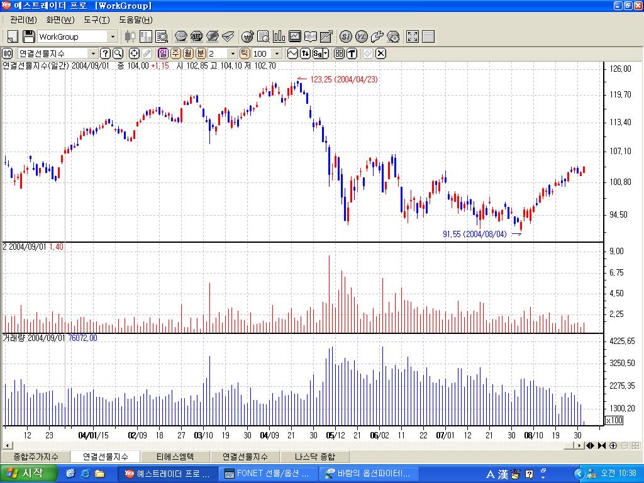Switch chart to monthly period (월)

click(x=188, y=53)
